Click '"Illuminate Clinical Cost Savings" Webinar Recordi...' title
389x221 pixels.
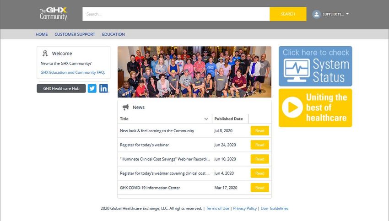[165, 159]
